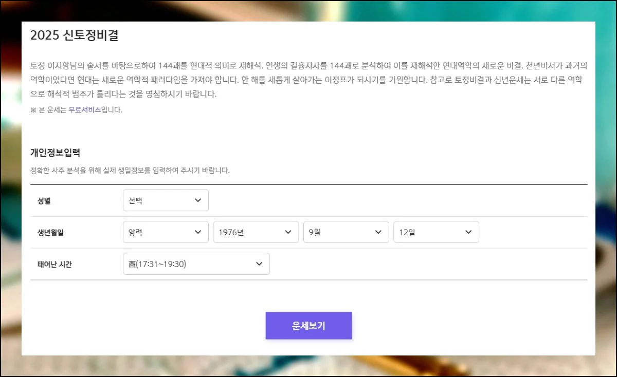Click the chevron arrow in the 성별 select box

198,200
